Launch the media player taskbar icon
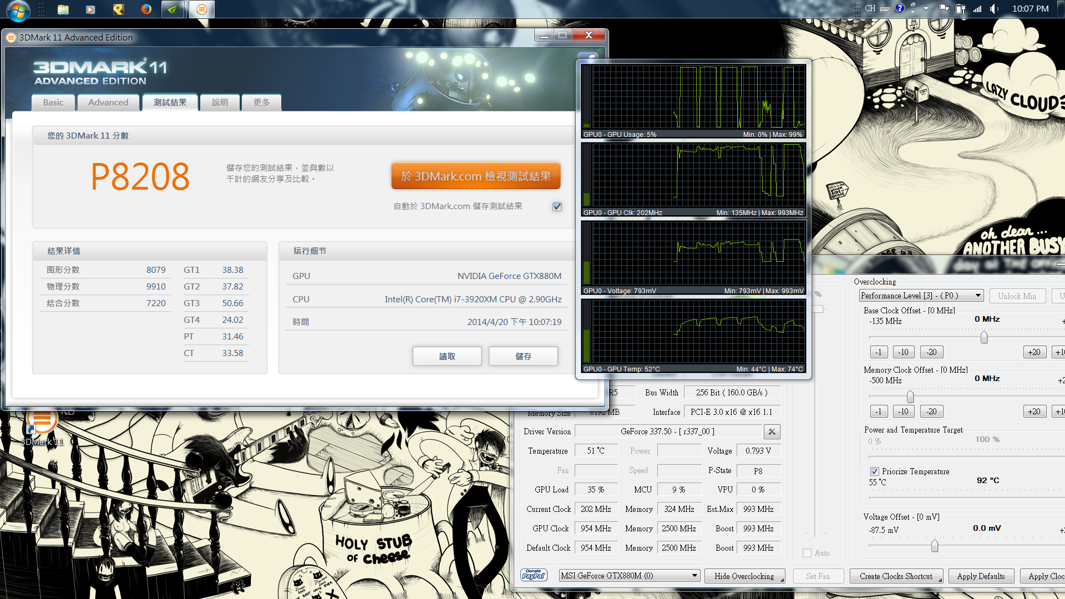Image resolution: width=1065 pixels, height=599 pixels. click(90, 9)
